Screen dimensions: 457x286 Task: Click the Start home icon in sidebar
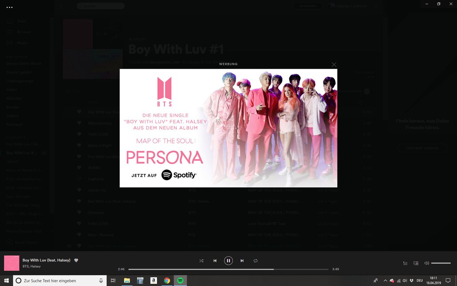[10, 21]
